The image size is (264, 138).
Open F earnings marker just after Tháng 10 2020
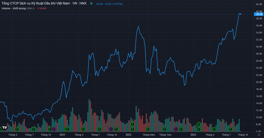tap(50, 129)
